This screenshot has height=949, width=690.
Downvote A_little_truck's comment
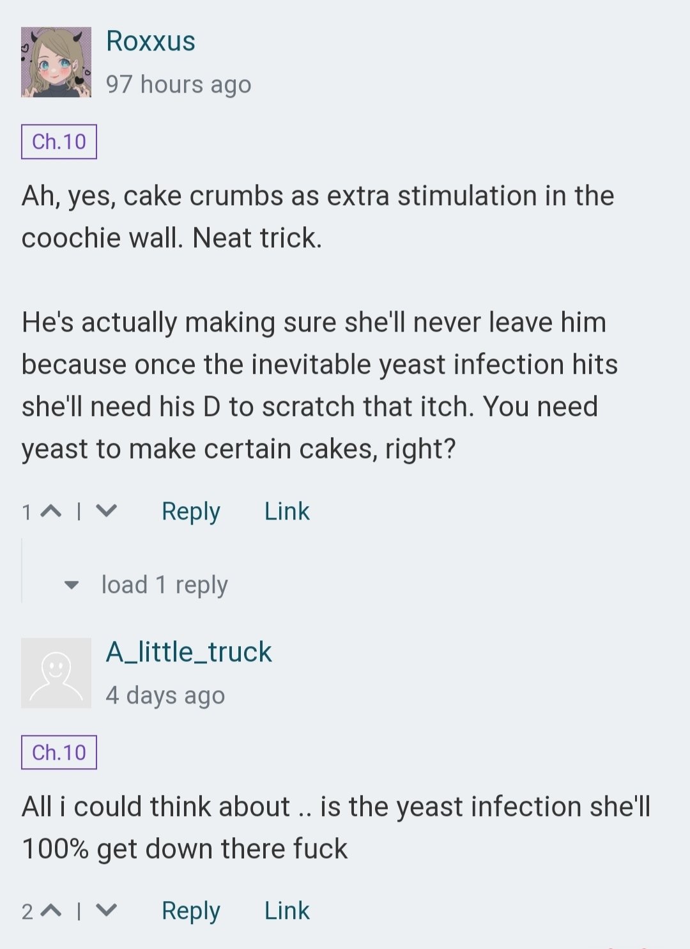[107, 911]
